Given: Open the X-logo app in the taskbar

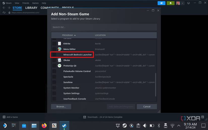Looking at the screenshot, I should 54,125.
